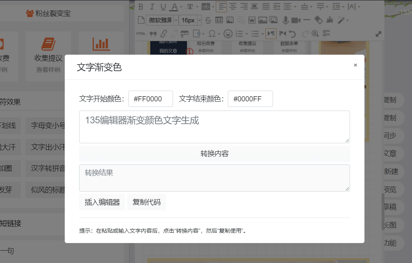Toggle bold formatting in the toolbar

point(140,7)
